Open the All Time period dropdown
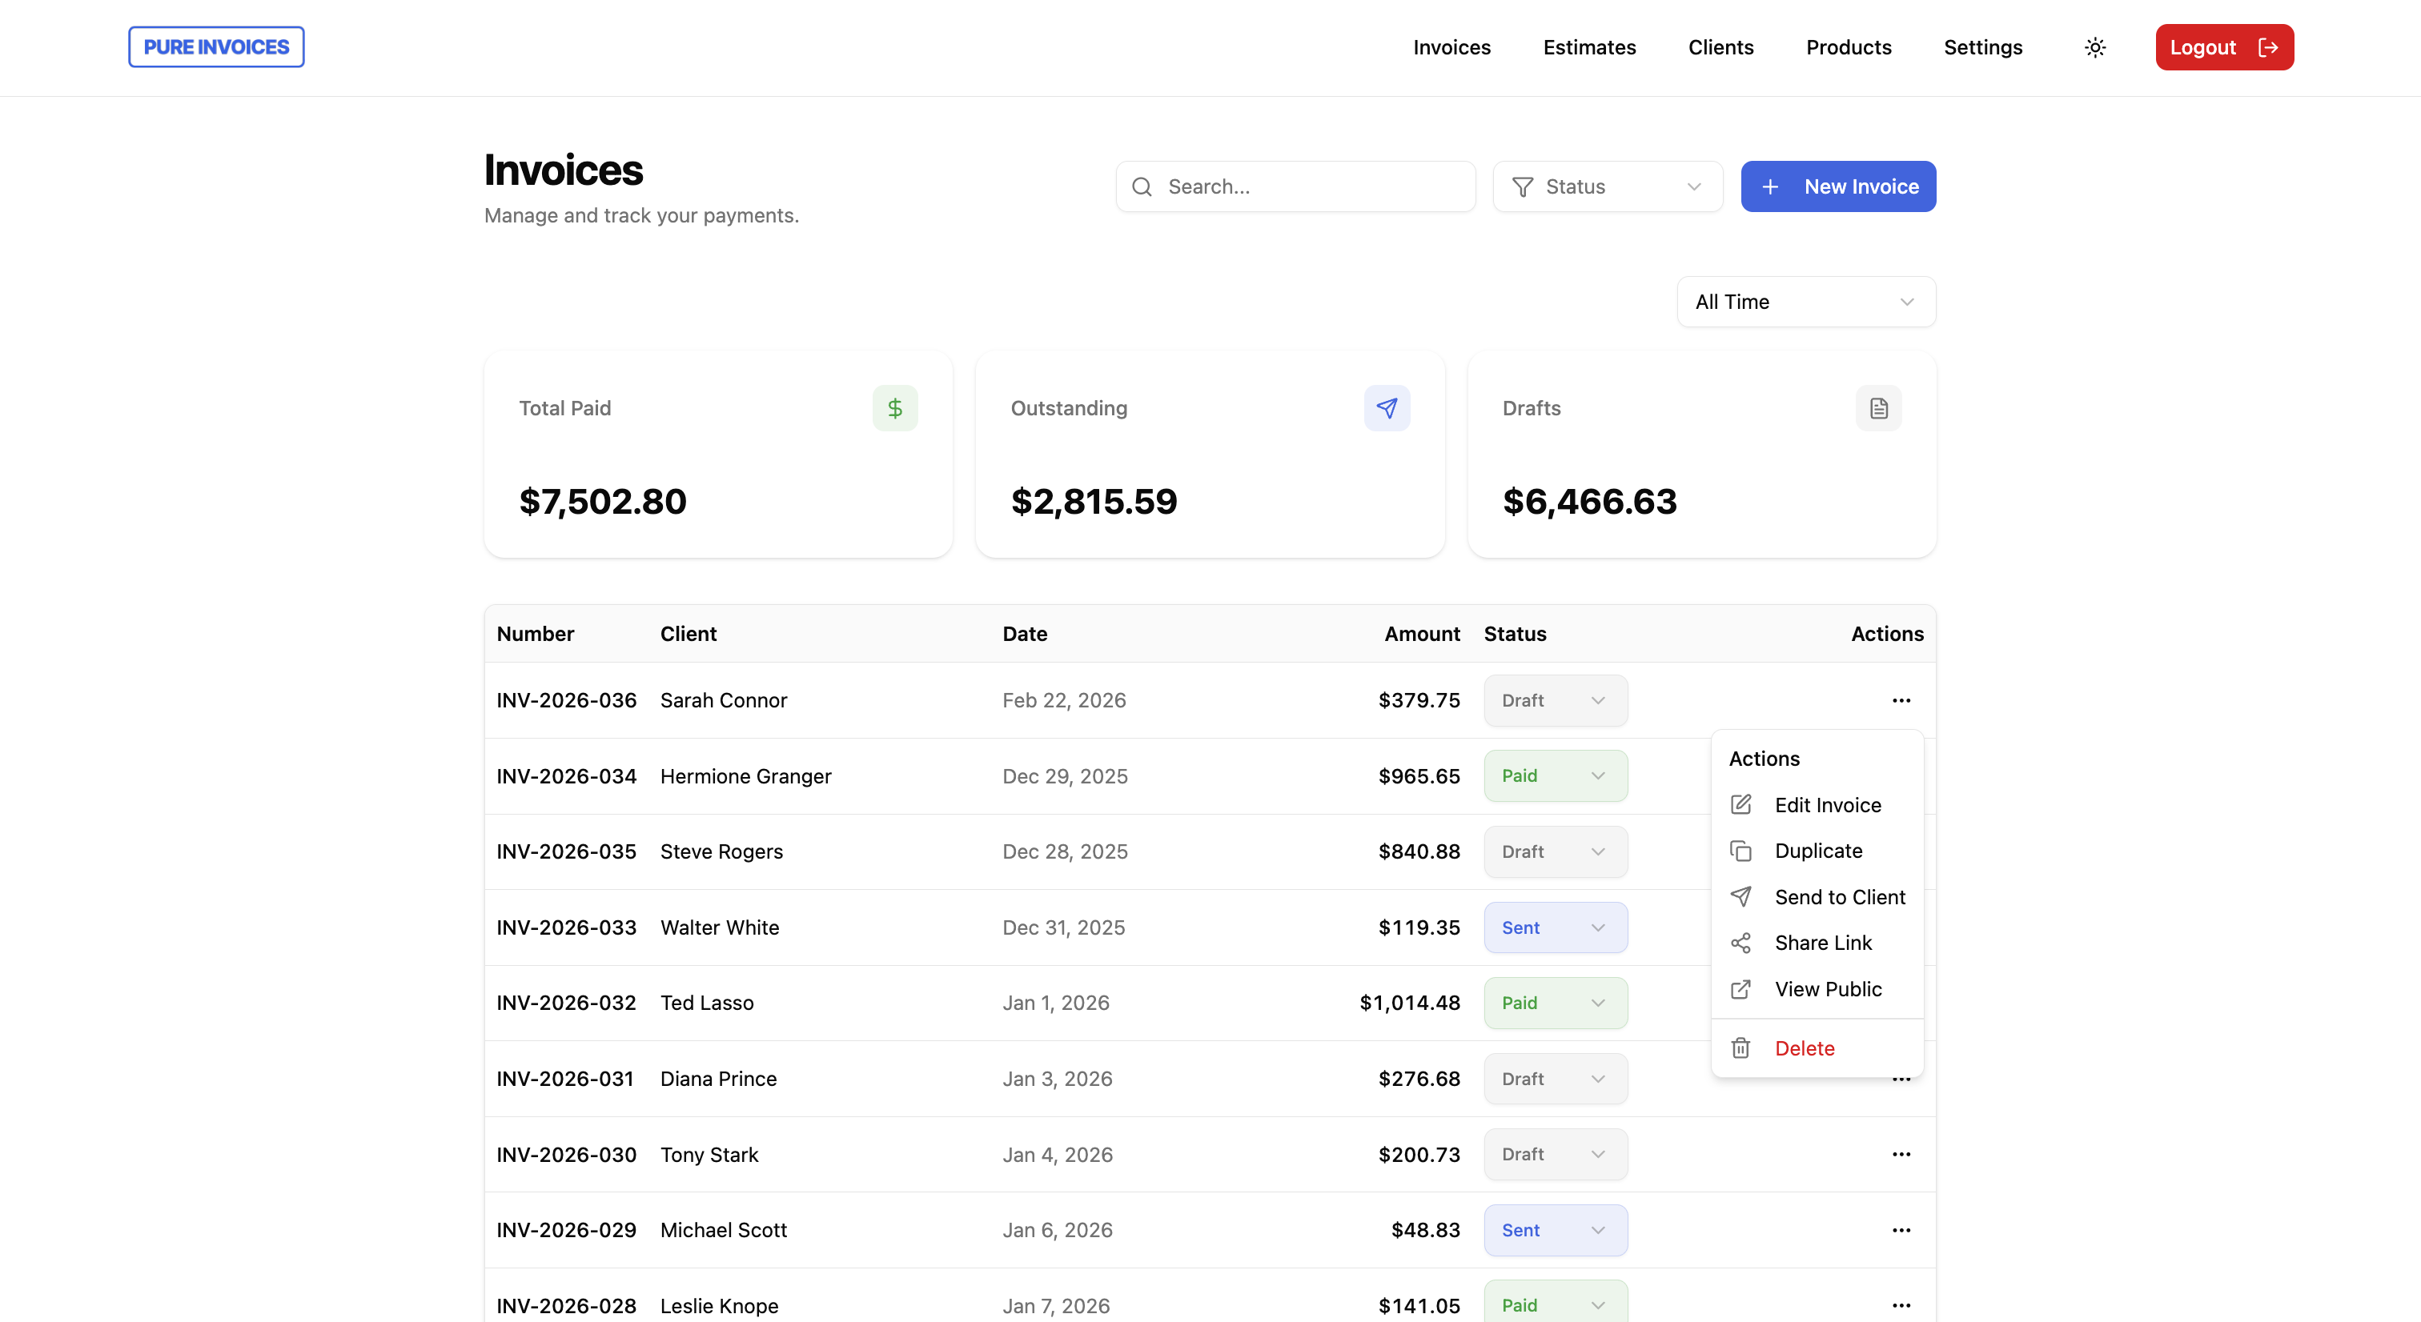The image size is (2421, 1322). pos(1805,302)
